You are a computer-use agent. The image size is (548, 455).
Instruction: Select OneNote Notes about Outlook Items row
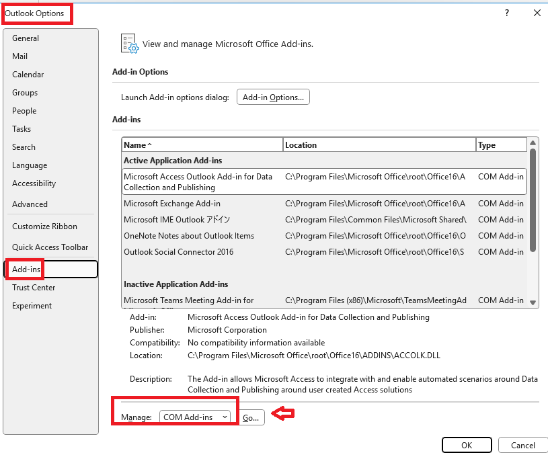pos(324,235)
